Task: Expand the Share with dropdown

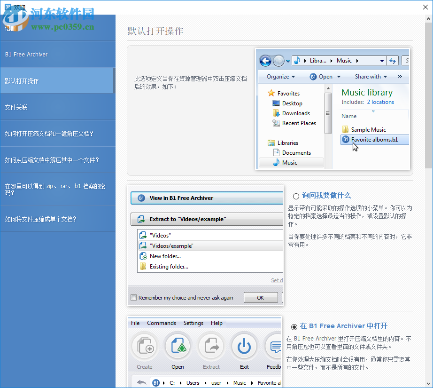Action: tap(371, 76)
